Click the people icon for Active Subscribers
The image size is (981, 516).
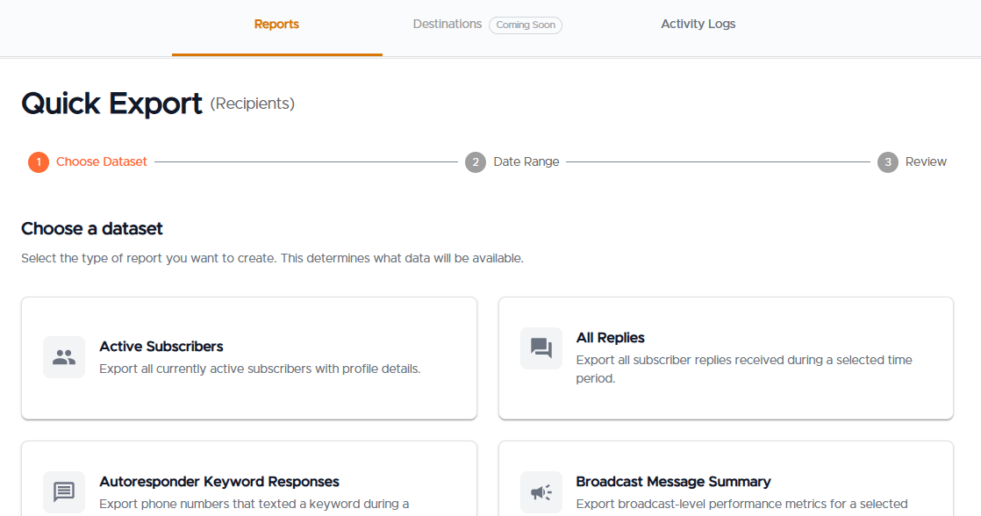click(x=64, y=357)
